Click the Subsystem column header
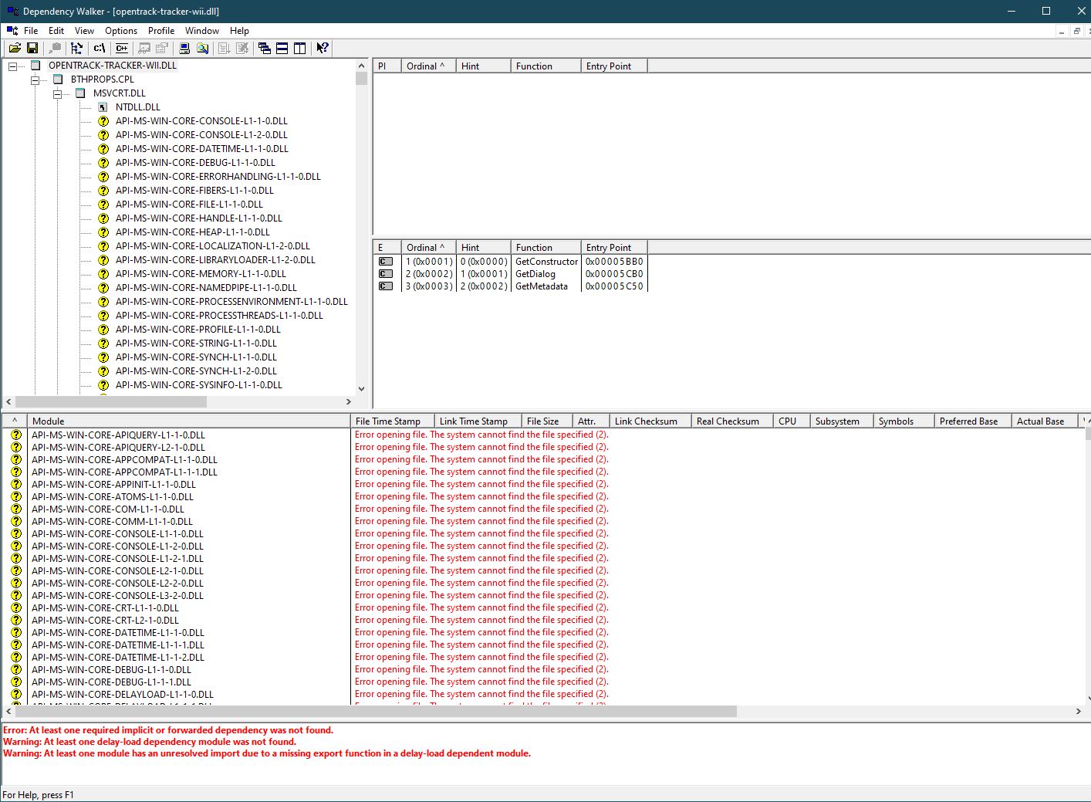1091x802 pixels. click(x=842, y=421)
